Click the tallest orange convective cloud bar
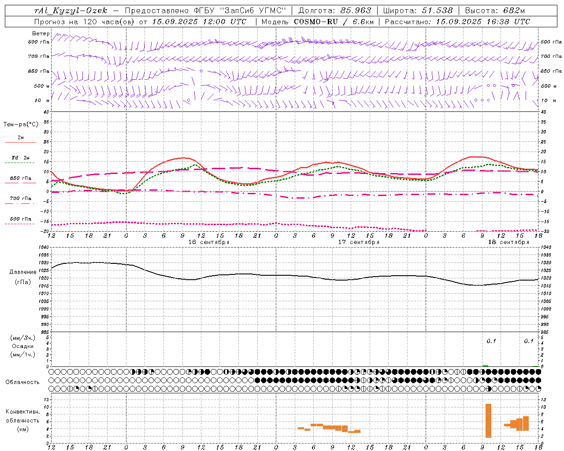The width and height of the screenshot is (564, 451). coord(488,421)
